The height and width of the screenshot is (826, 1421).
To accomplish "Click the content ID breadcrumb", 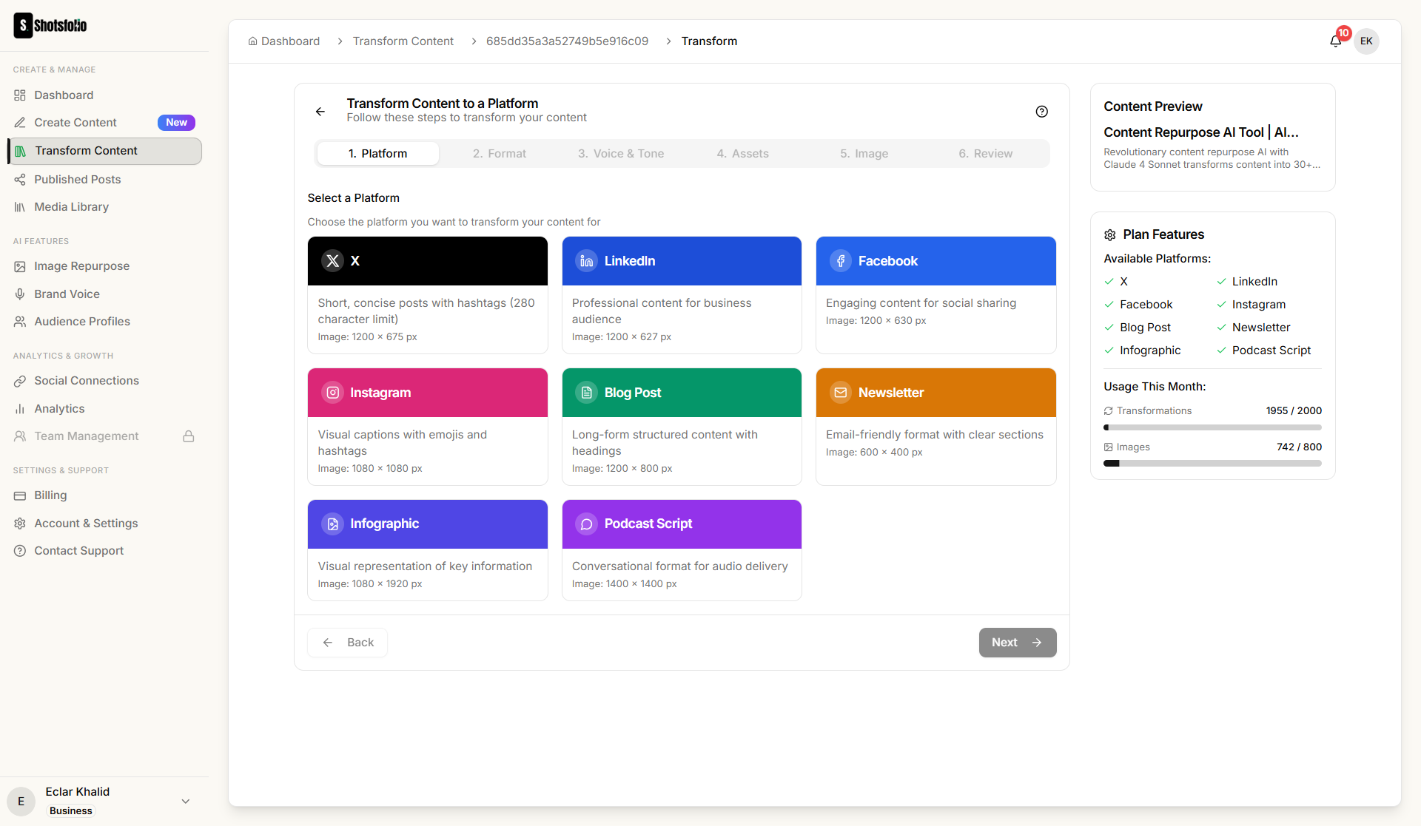I will click(567, 41).
